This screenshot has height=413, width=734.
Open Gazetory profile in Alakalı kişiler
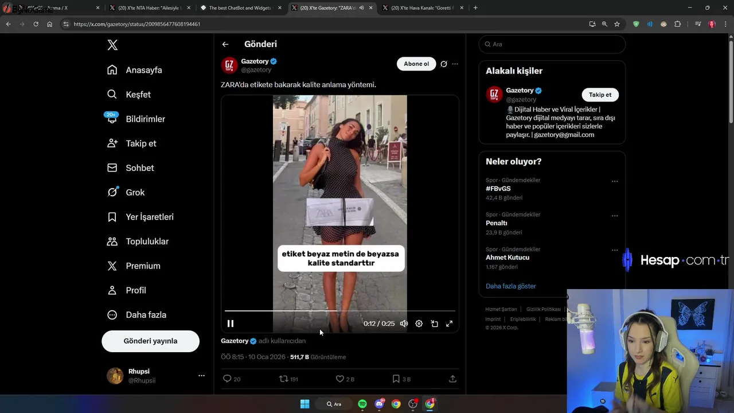click(520, 90)
